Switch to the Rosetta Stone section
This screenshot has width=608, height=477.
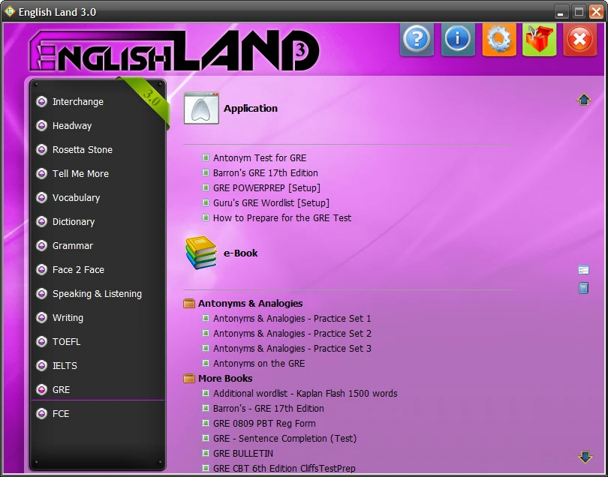[82, 150]
